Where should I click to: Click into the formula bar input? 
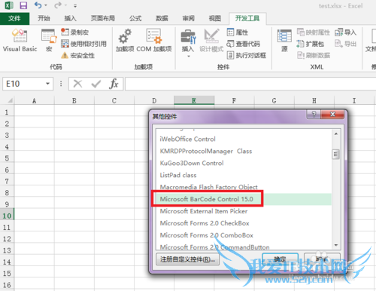(x=250, y=84)
